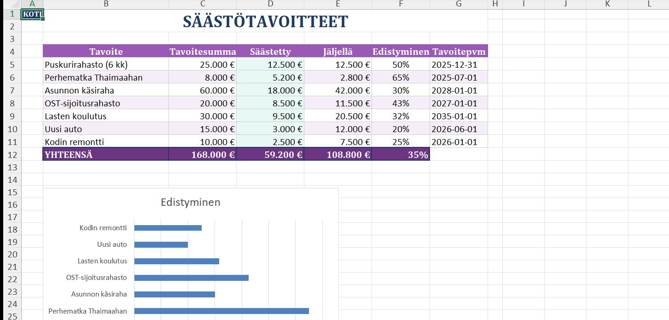The width and height of the screenshot is (669, 320).
Task: Select row 12 header
Action: pyautogui.click(x=12, y=155)
